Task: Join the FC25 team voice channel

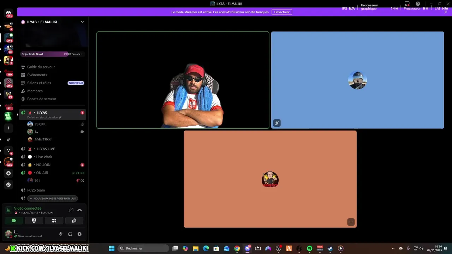Action: [x=52, y=190]
